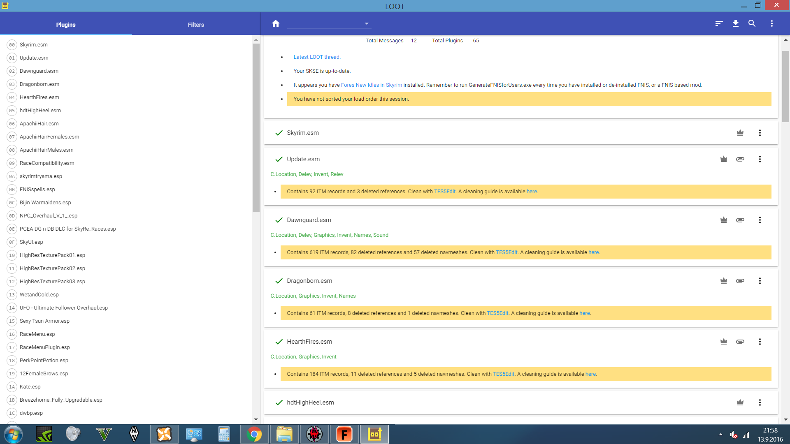Open the Latest LOOT thread link
Screen dimensions: 790x444
[x=316, y=57]
